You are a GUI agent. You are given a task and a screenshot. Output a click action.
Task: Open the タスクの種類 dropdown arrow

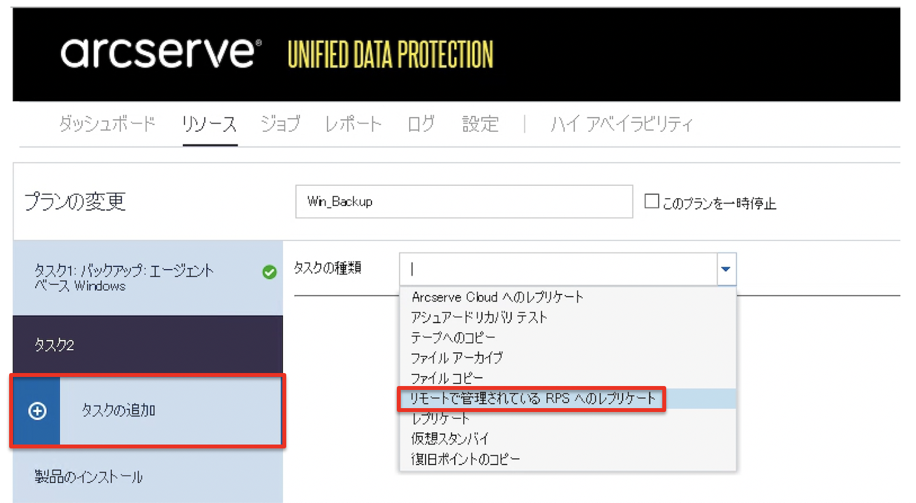(726, 269)
